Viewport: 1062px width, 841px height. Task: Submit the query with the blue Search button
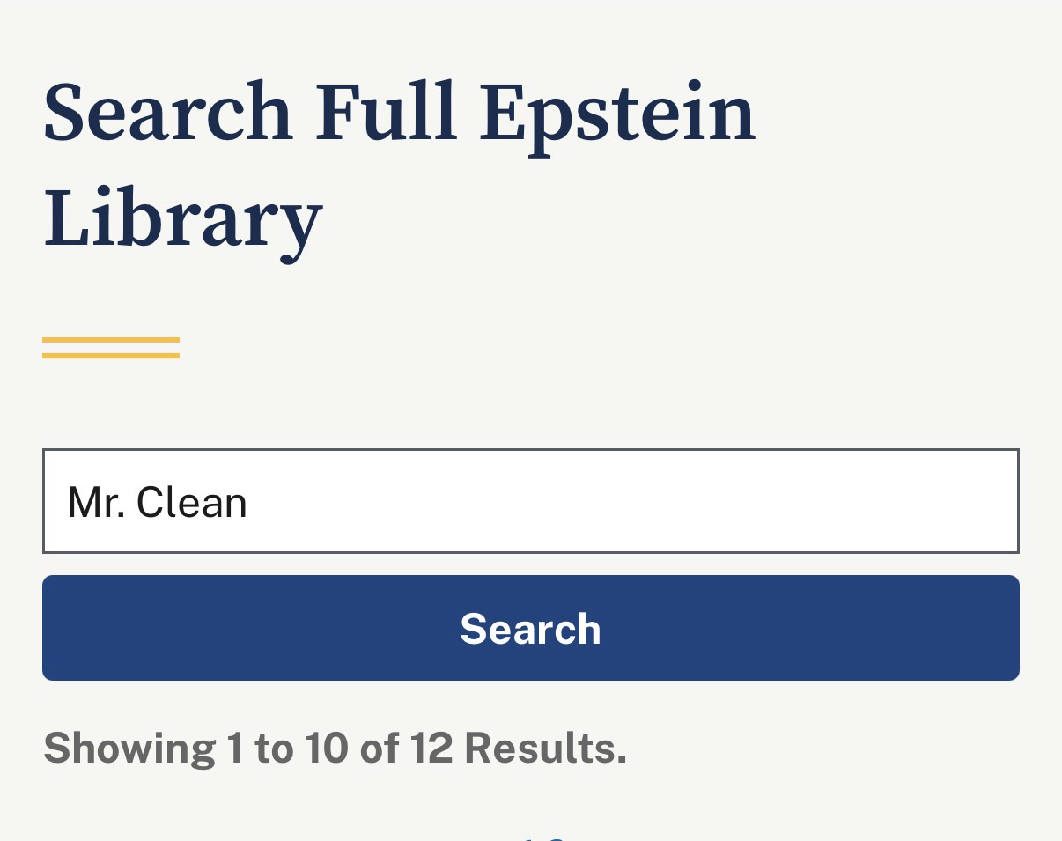(530, 628)
